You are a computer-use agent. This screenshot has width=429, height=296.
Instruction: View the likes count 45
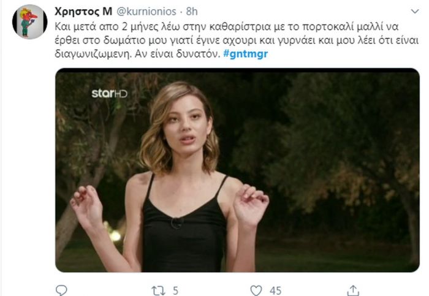coord(275,290)
